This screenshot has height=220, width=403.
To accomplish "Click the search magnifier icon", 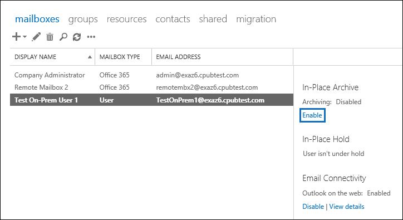I will pos(63,37).
